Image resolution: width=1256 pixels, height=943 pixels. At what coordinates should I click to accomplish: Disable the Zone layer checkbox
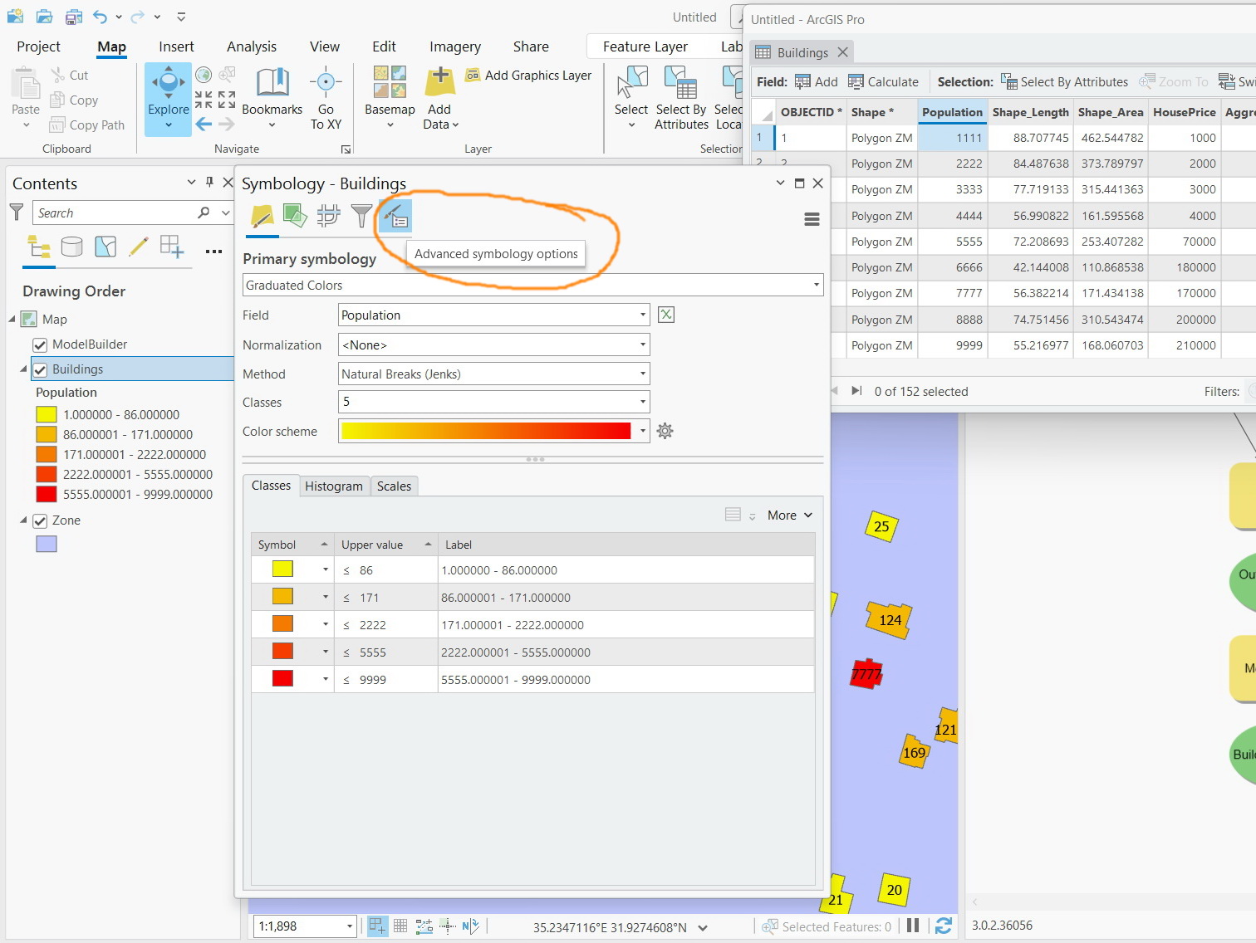[39, 520]
